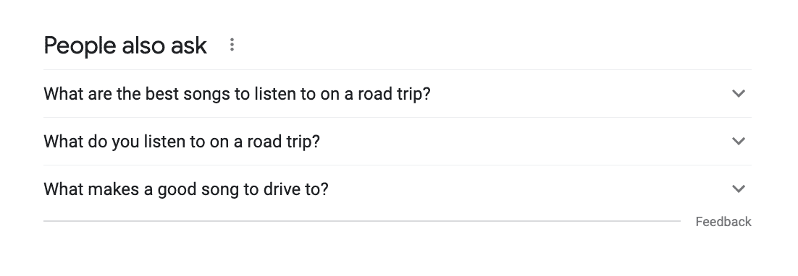This screenshot has width=798, height=276.
Task: Reveal answer about good songs to drive to
Action: coord(398,189)
